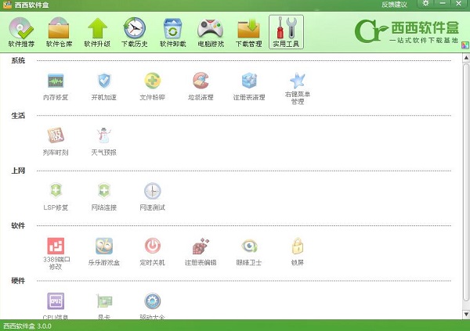Click scrollbar up arrow
This screenshot has height=331, width=470.
click(x=466, y=57)
